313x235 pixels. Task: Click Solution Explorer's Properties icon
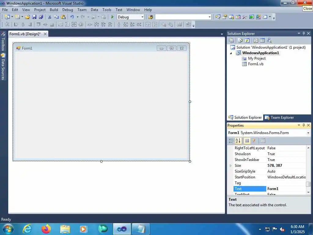(232, 41)
